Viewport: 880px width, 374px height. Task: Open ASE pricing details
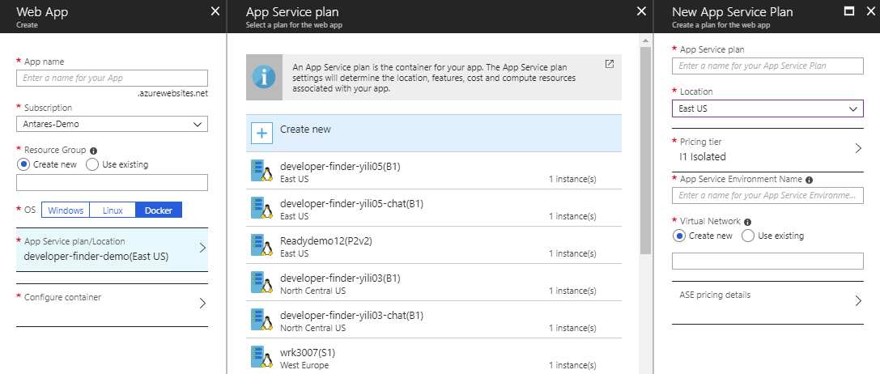[x=767, y=300]
